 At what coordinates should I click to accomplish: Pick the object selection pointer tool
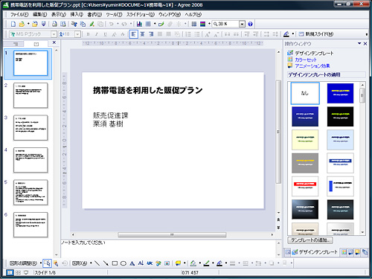pyautogui.click(x=47, y=263)
